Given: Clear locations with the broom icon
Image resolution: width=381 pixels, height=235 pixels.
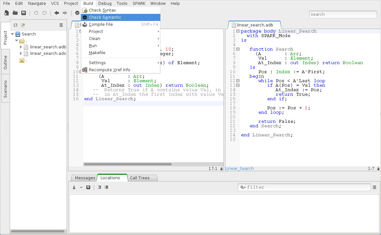Looking at the screenshot, I should (x=74, y=187).
